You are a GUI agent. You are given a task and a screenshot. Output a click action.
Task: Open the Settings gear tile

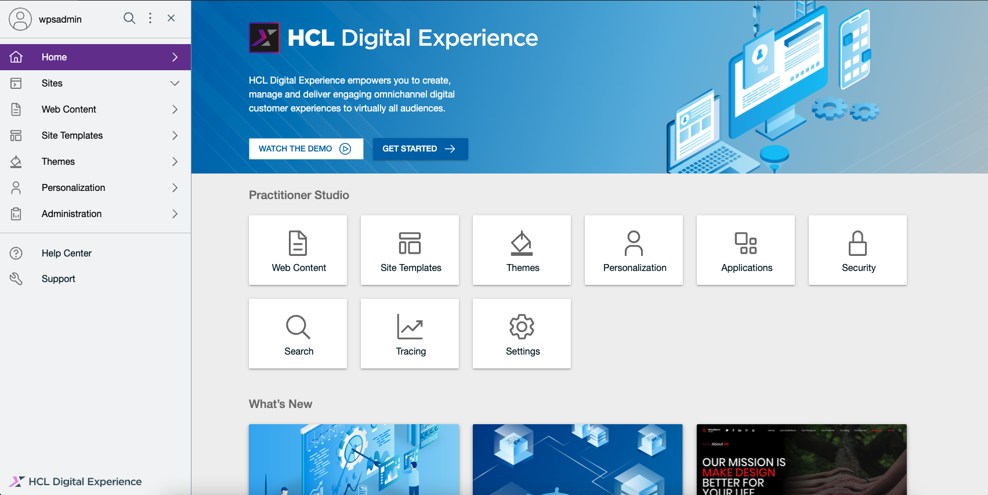522,334
